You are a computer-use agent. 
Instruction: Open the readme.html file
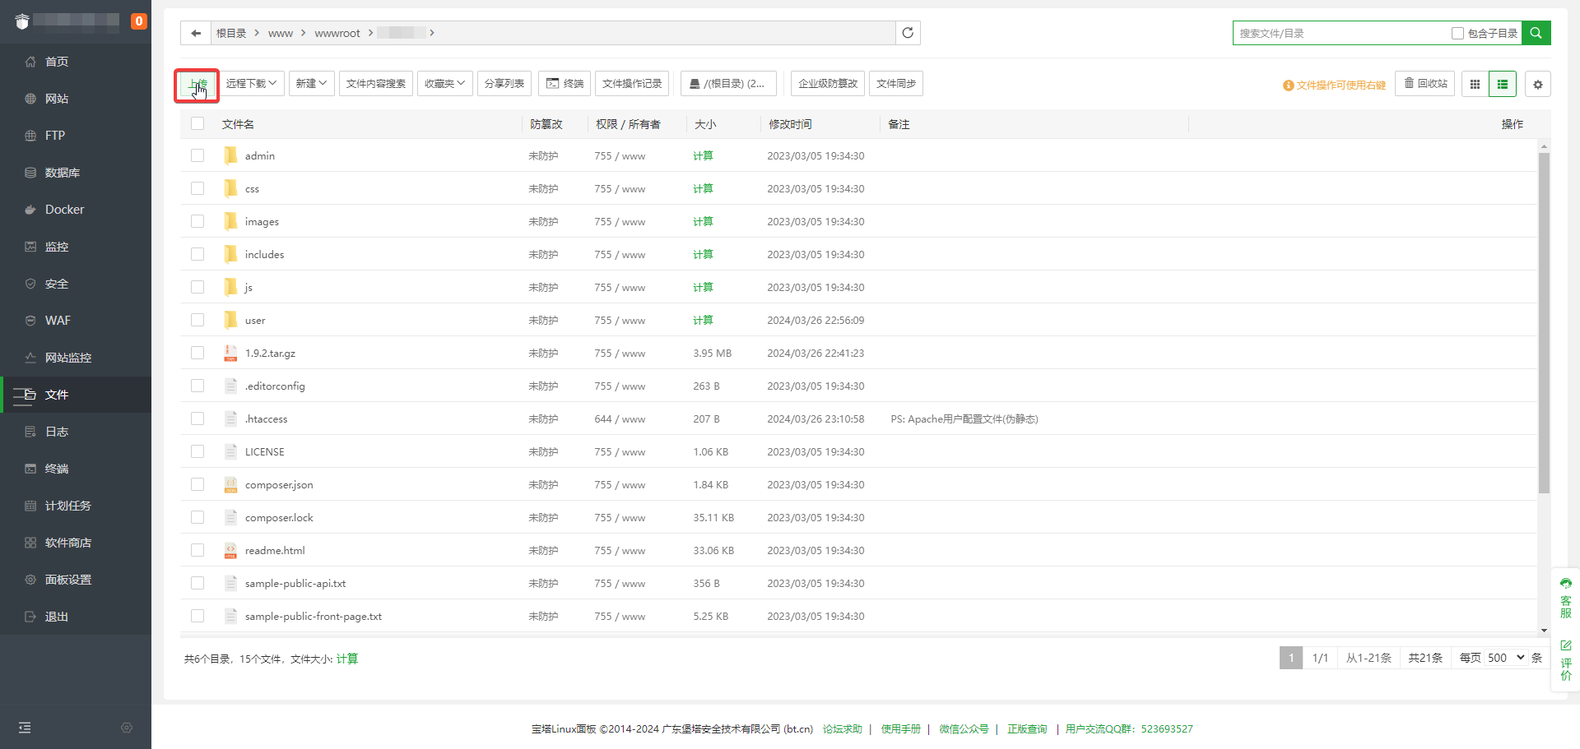pyautogui.click(x=275, y=551)
